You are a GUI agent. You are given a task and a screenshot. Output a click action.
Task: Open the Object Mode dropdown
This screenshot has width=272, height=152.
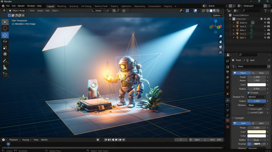18,11
